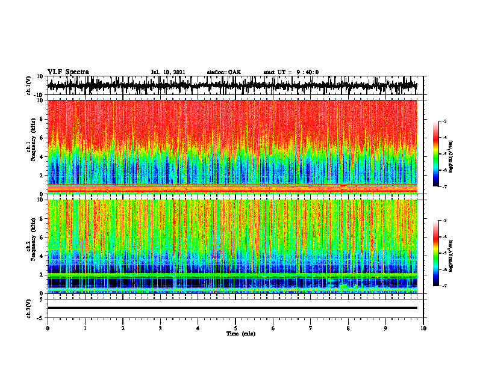Click the "5" tick on the ch.3 voltage axis

click(x=42, y=299)
